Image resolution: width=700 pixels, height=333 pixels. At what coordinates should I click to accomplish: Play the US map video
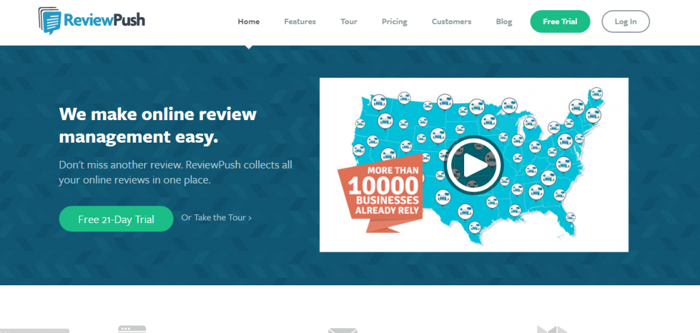click(474, 165)
